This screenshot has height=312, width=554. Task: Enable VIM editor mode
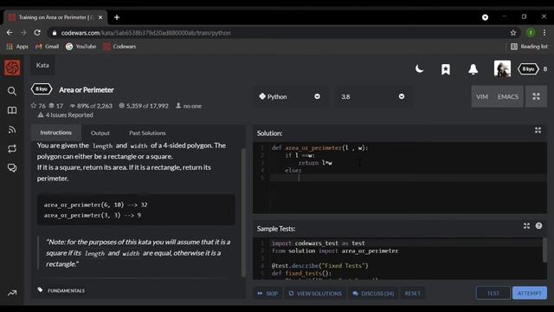[x=481, y=96]
